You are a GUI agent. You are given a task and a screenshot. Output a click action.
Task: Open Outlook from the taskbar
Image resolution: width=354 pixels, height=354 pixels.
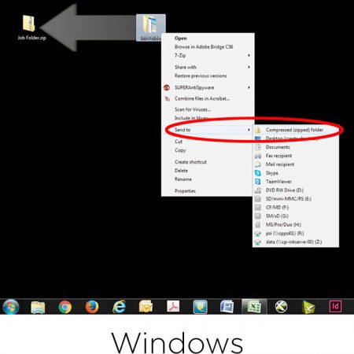[146, 307]
